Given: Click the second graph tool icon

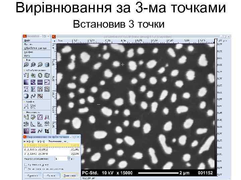Looking at the screenshot, I should click(x=33, y=106).
